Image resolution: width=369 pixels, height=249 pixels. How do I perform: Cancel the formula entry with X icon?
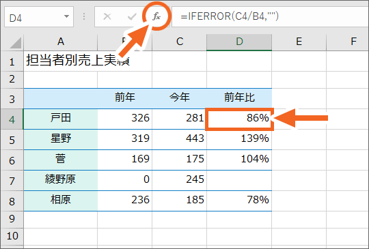pyautogui.click(x=107, y=16)
